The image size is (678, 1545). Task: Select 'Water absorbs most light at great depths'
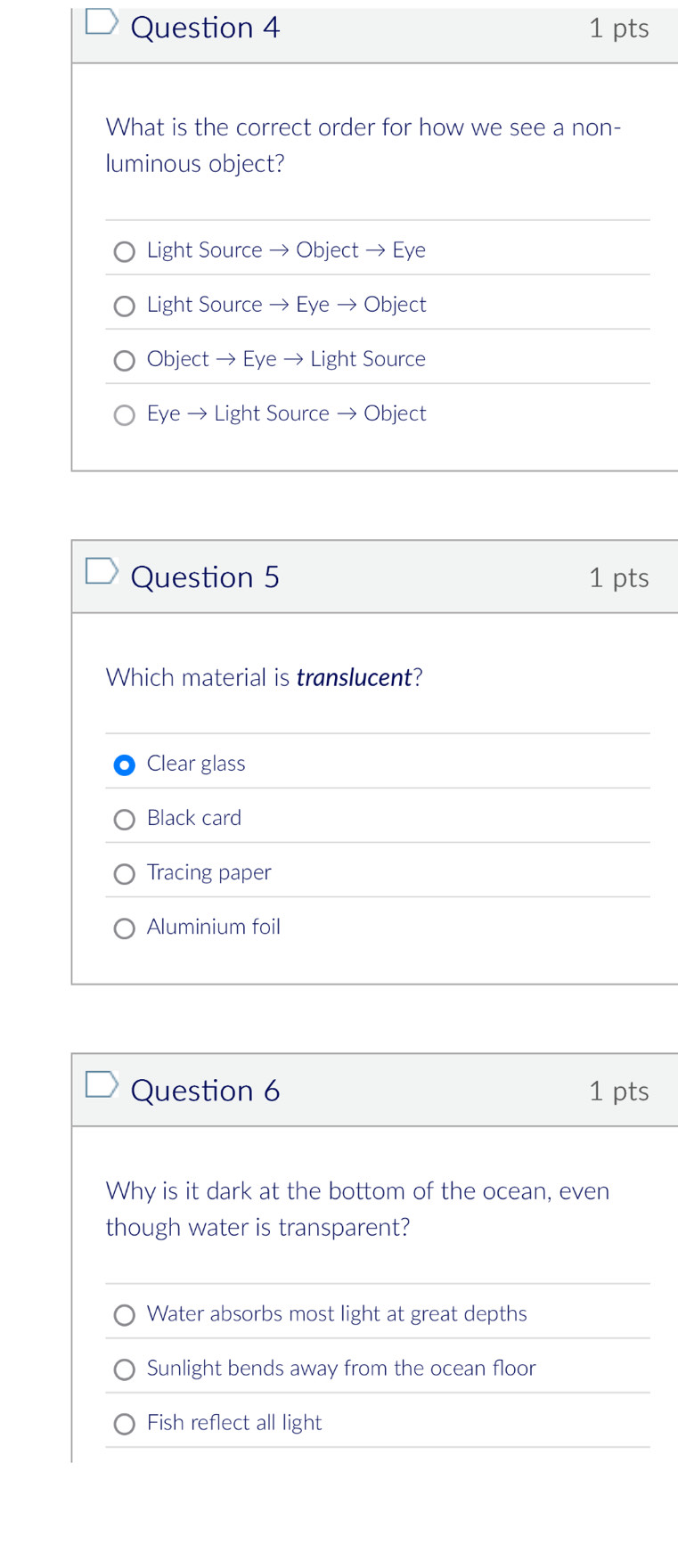(x=125, y=1315)
